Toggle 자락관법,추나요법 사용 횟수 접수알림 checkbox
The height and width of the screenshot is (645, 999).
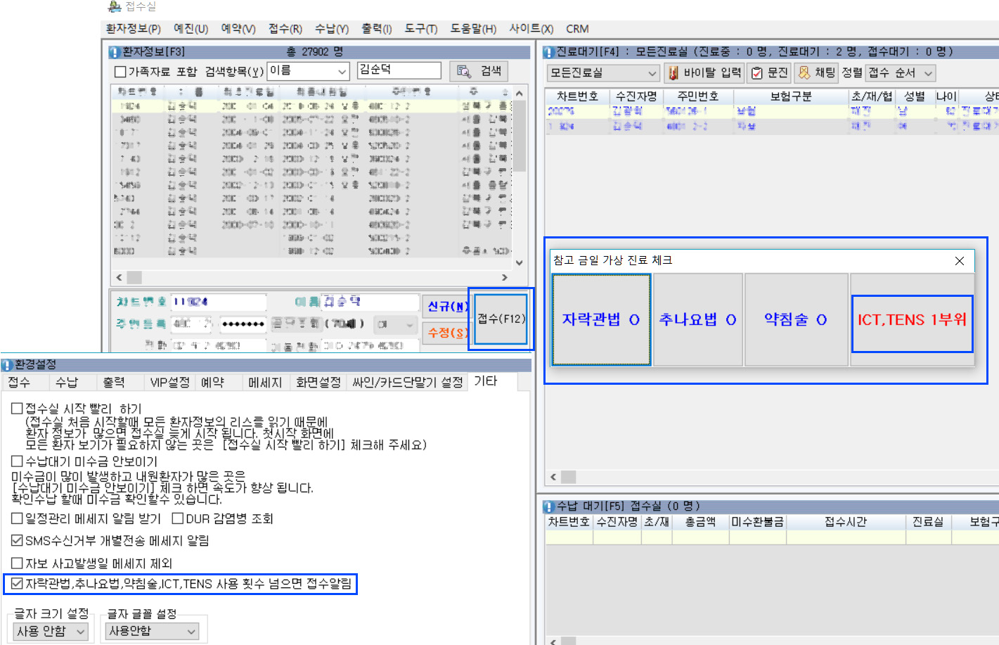[18, 584]
